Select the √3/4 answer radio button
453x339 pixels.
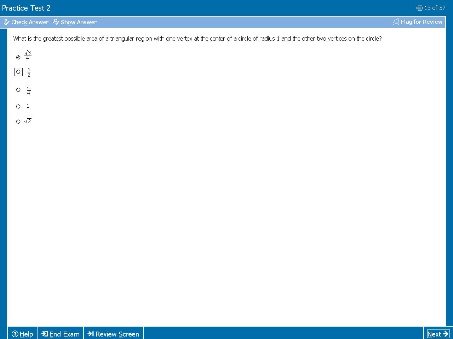coord(18,57)
